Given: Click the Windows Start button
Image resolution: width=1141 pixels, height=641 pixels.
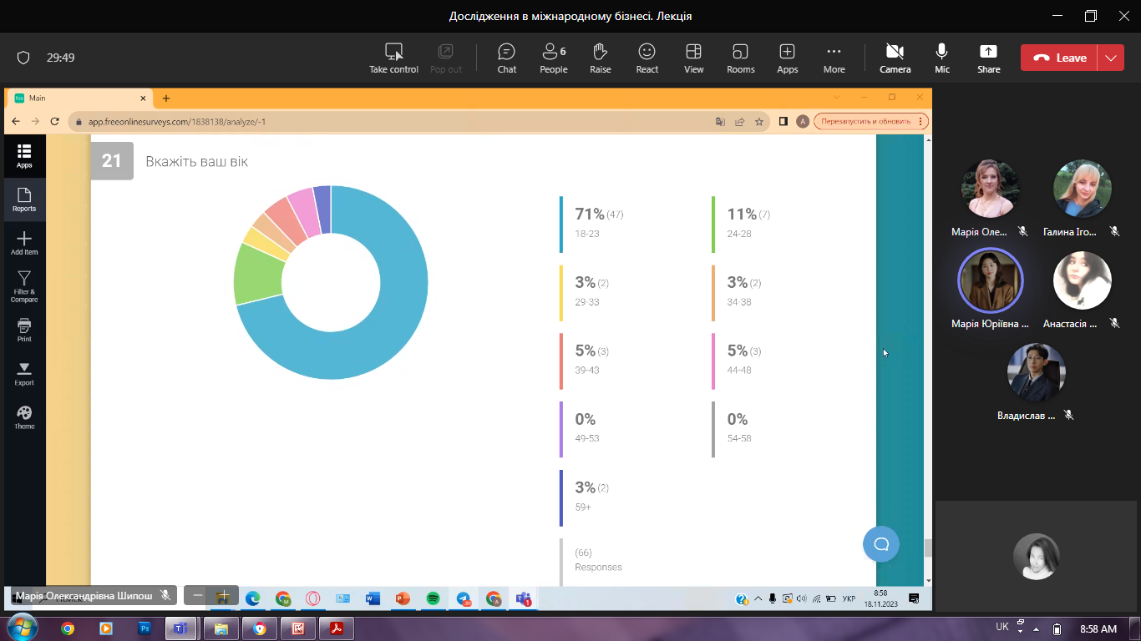Looking at the screenshot, I should (x=20, y=628).
